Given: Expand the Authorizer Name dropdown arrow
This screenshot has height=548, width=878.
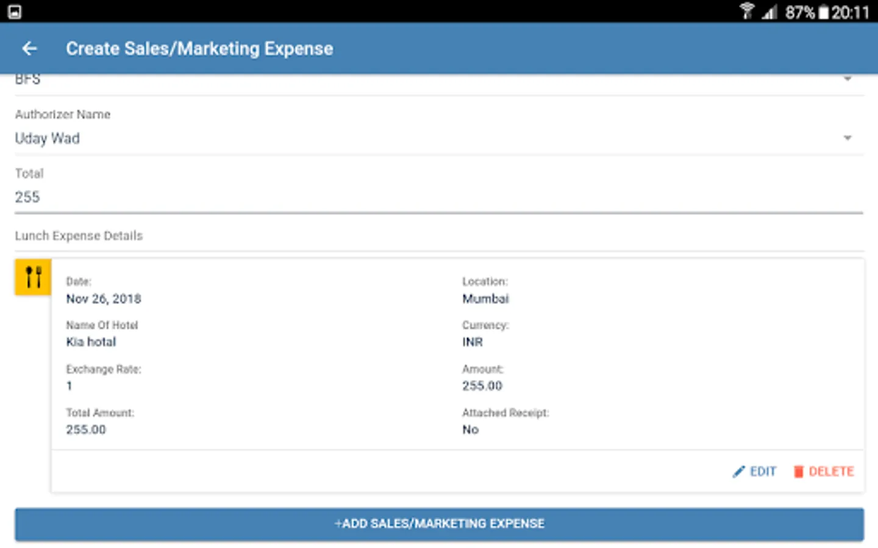Looking at the screenshot, I should [x=847, y=138].
